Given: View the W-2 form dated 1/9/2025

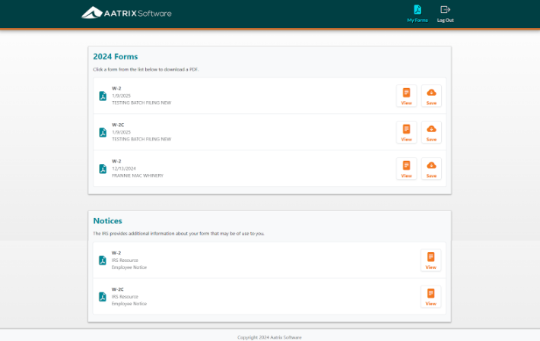Looking at the screenshot, I should pos(406,96).
